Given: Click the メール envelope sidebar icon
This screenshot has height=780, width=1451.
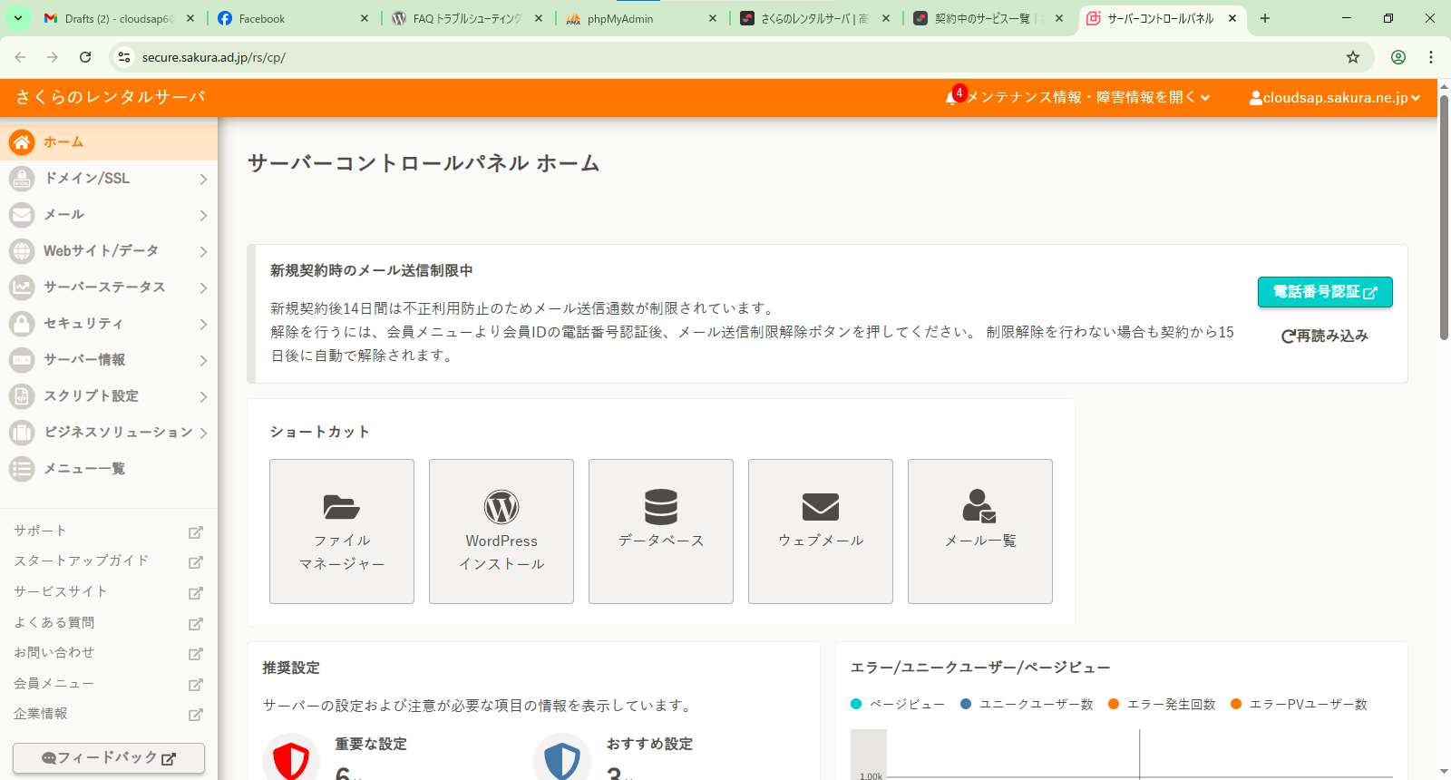Looking at the screenshot, I should coord(22,215).
